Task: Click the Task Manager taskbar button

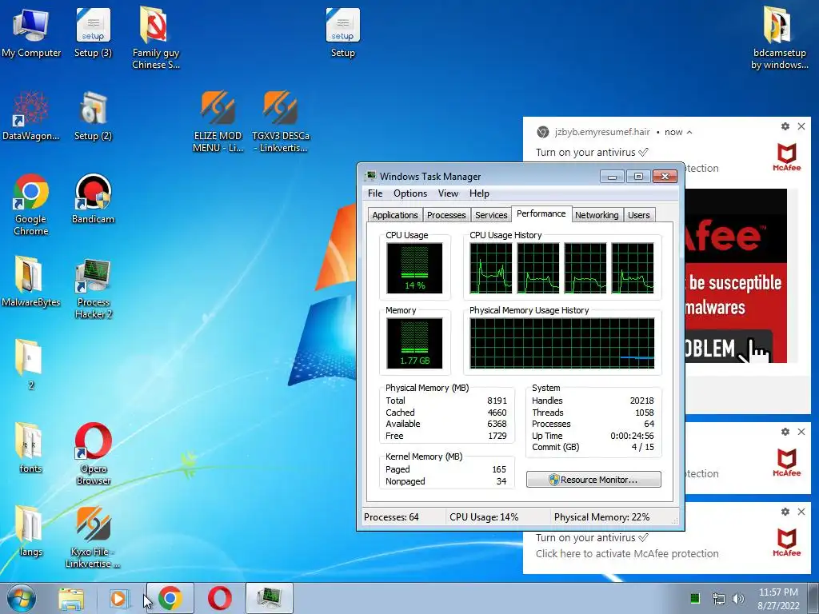Action: click(270, 598)
